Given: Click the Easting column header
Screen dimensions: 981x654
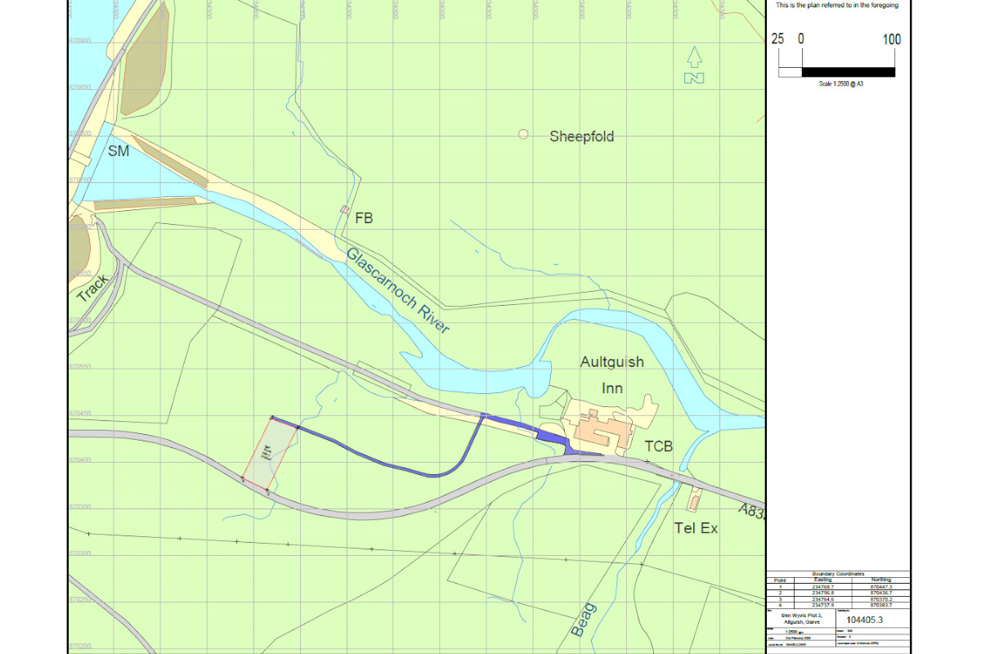Looking at the screenshot, I should coord(822,580).
